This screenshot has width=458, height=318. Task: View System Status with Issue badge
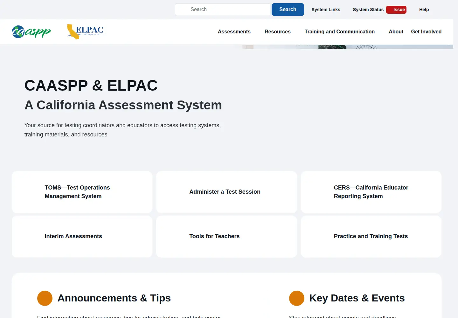coord(379,10)
